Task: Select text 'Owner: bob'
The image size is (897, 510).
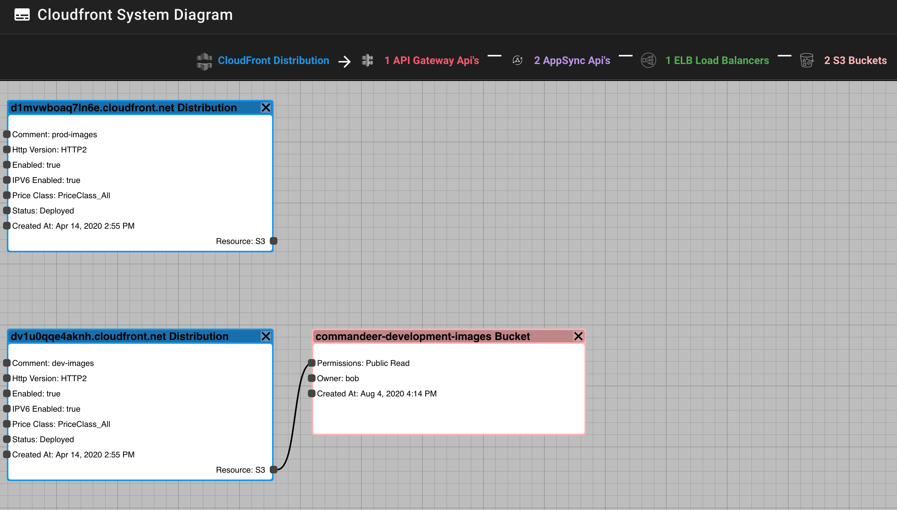Action: tap(338, 378)
